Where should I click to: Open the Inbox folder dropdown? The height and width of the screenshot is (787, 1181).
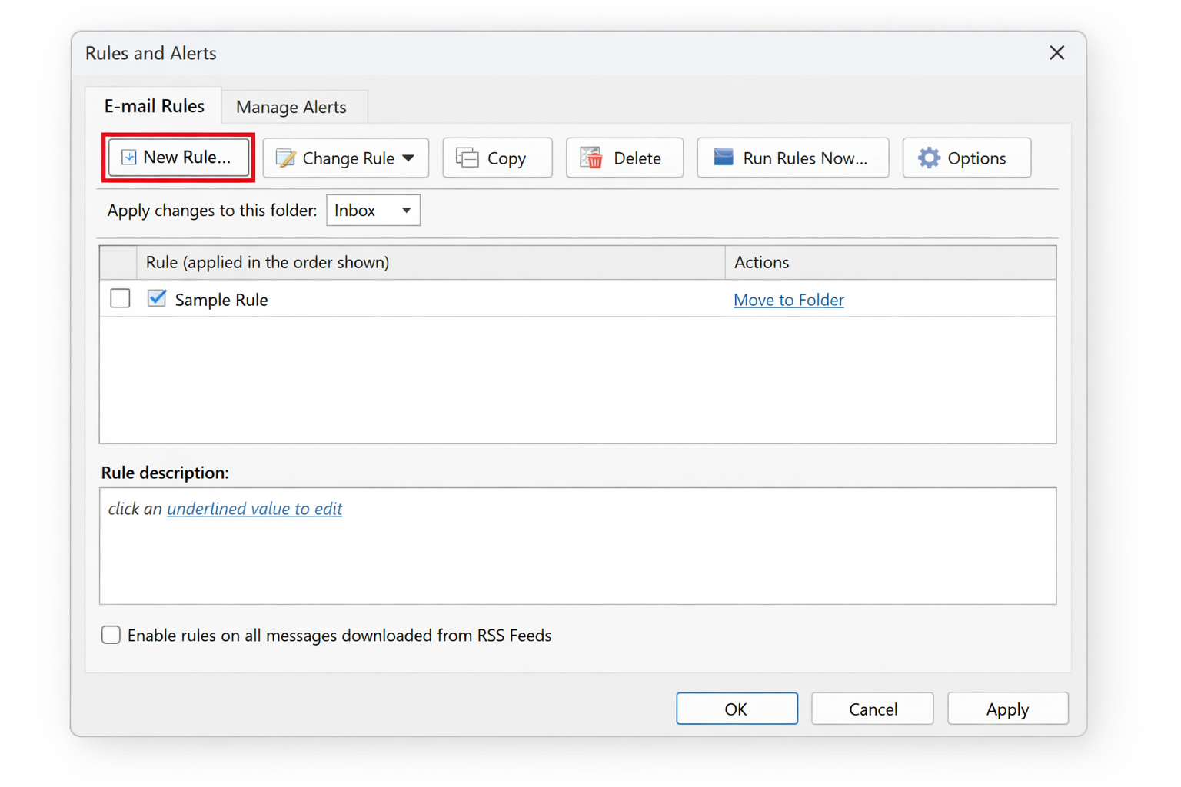(x=406, y=210)
